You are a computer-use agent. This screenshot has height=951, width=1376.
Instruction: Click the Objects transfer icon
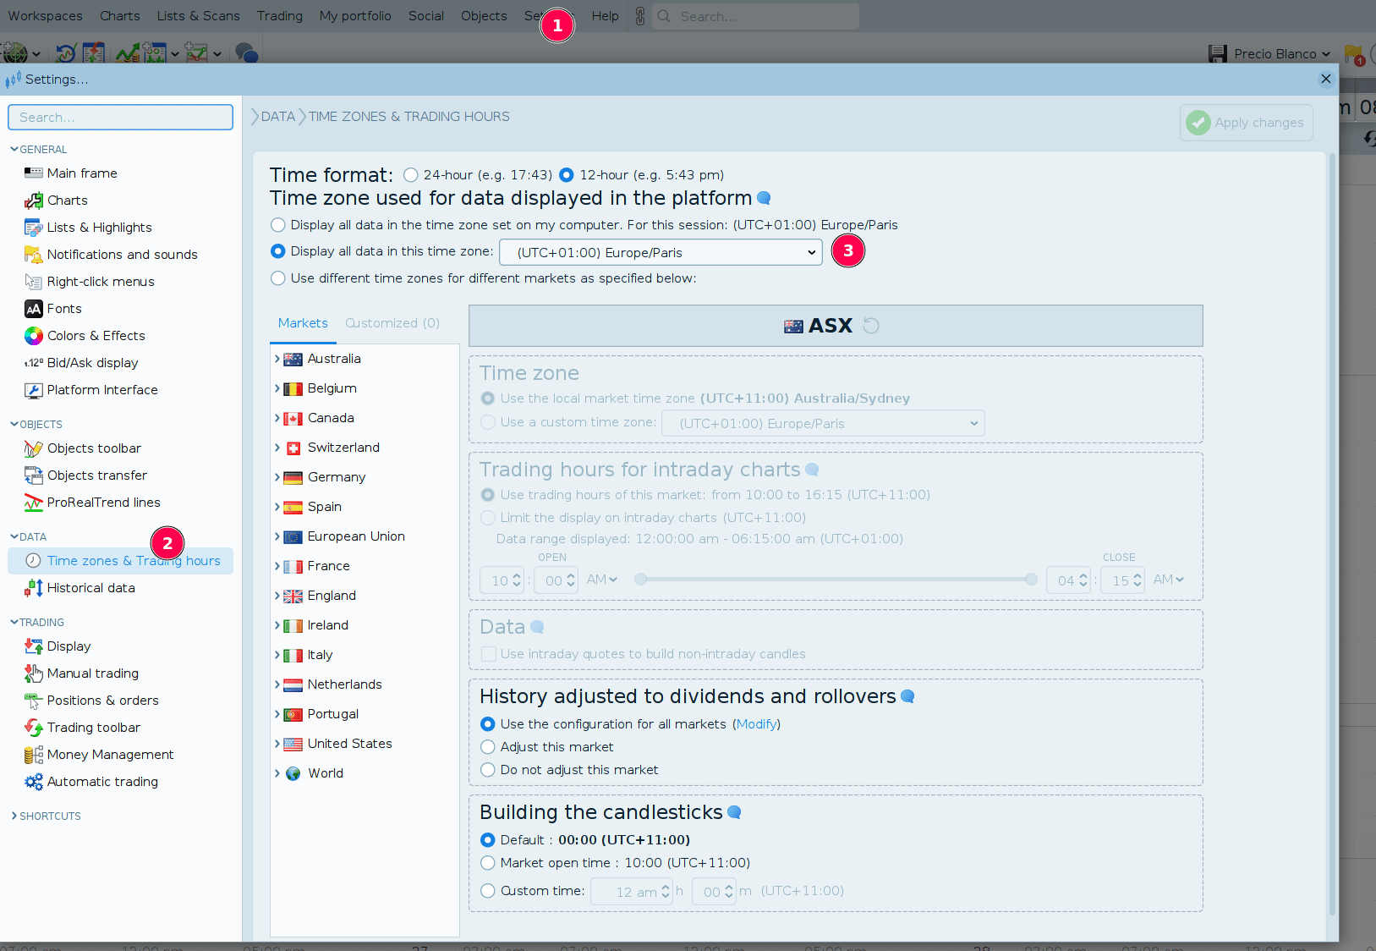(34, 475)
